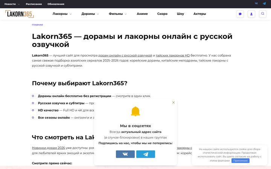This screenshot has height=169, width=271.
Task: Open the chat bubble icon in header
Action: coord(240,14)
